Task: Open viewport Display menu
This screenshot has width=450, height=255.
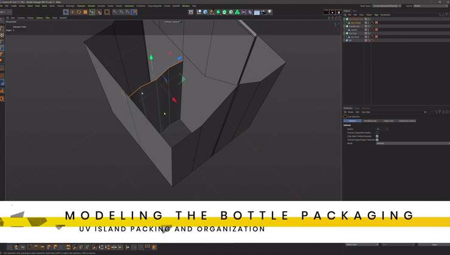Action: click(x=30, y=18)
